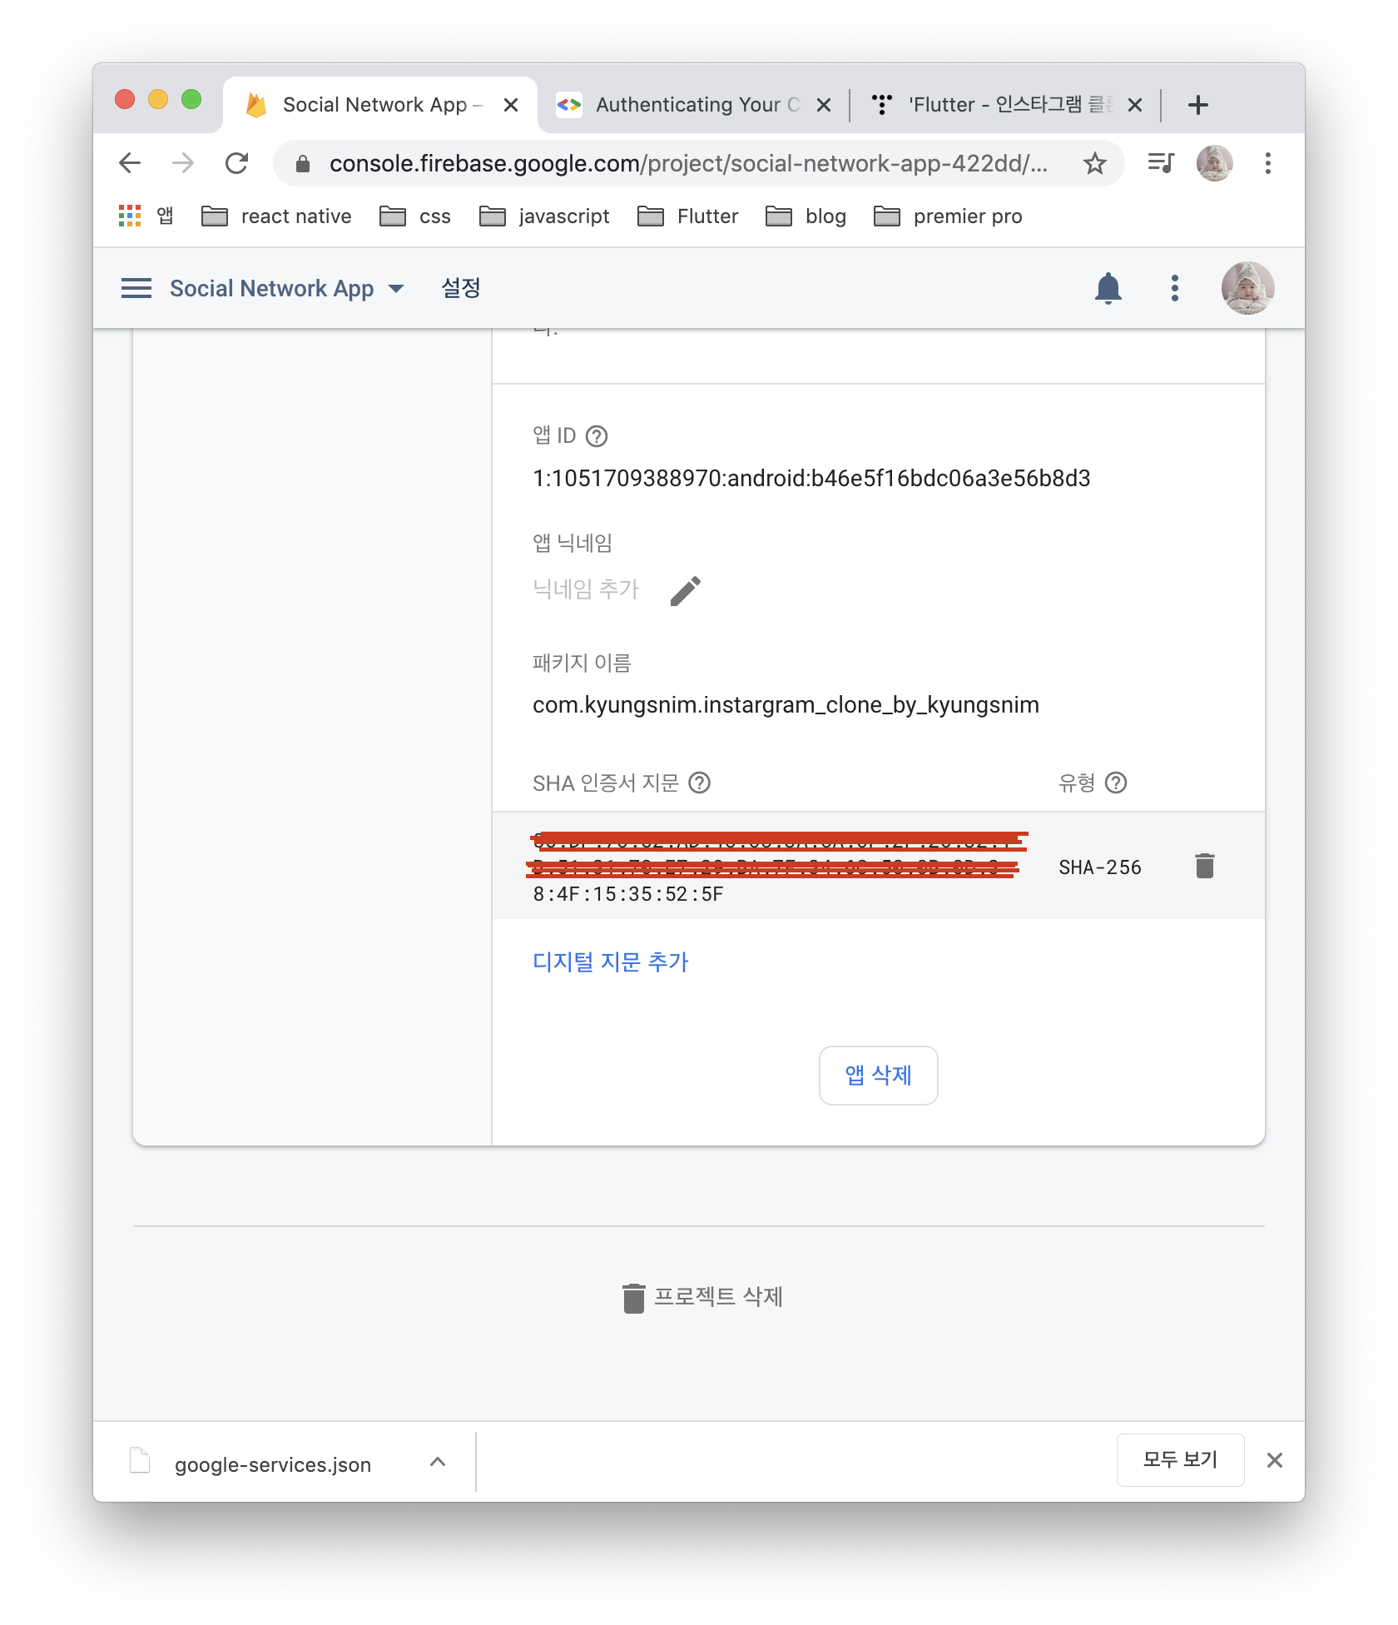Open the Firebase hamburger navigation menu
Image resolution: width=1398 pixels, height=1625 pixels.
[x=136, y=288]
